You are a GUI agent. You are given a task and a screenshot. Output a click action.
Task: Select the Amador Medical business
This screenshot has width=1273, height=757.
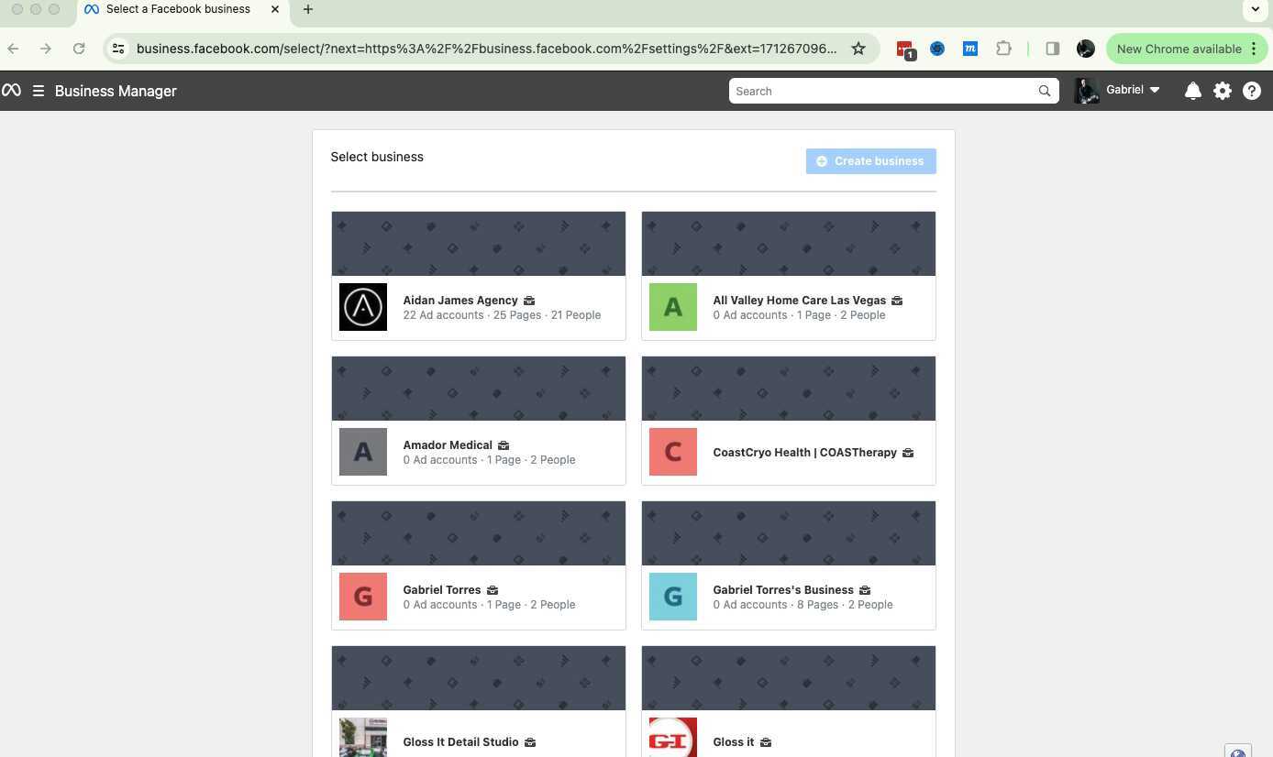pos(448,445)
